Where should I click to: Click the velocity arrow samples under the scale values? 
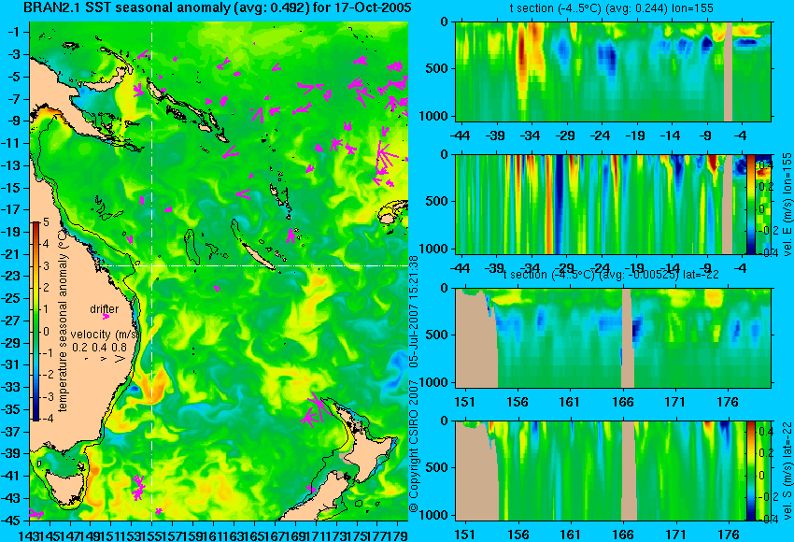(x=106, y=359)
